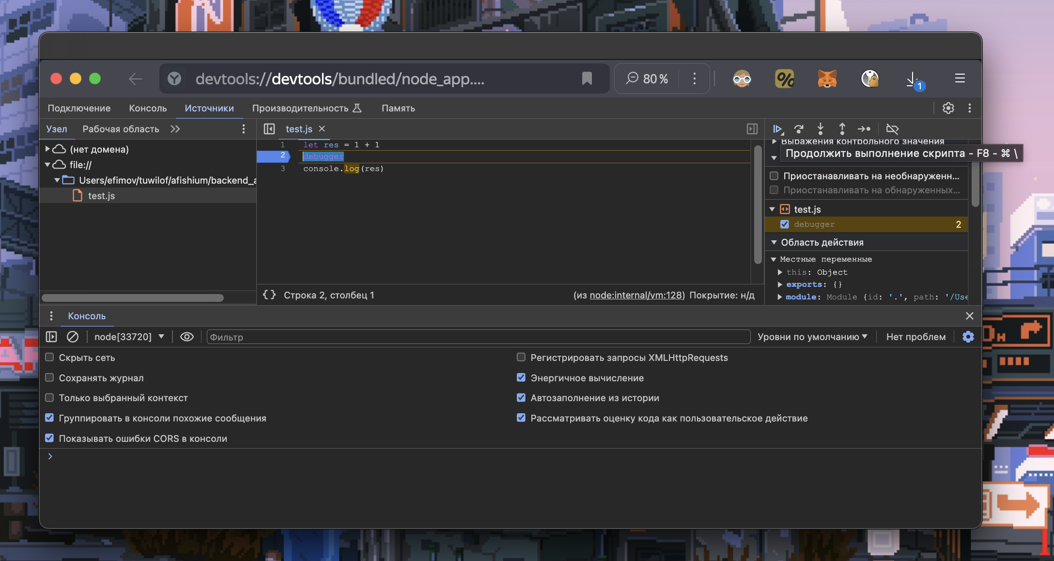Uncheck Автозаполнение из истории option

[521, 397]
